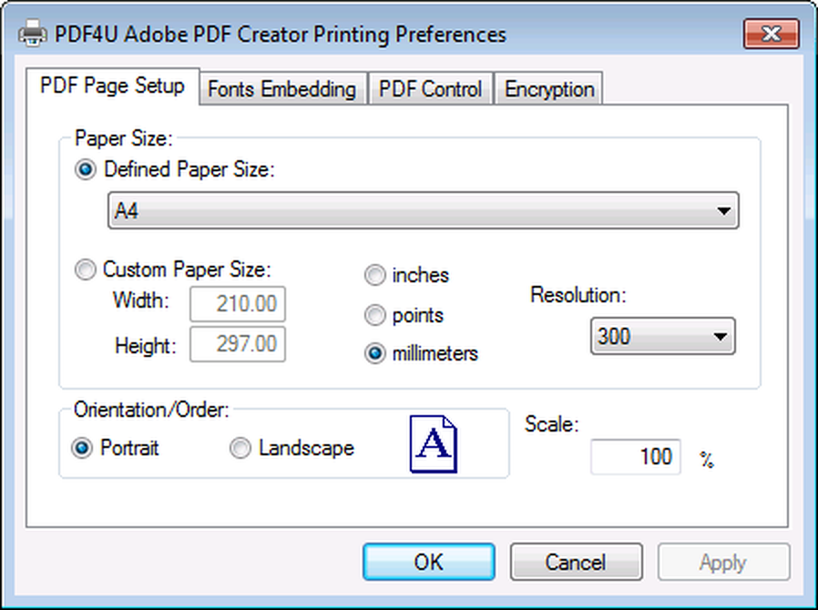
Task: Close the Printing Preferences dialog
Action: pos(771,35)
